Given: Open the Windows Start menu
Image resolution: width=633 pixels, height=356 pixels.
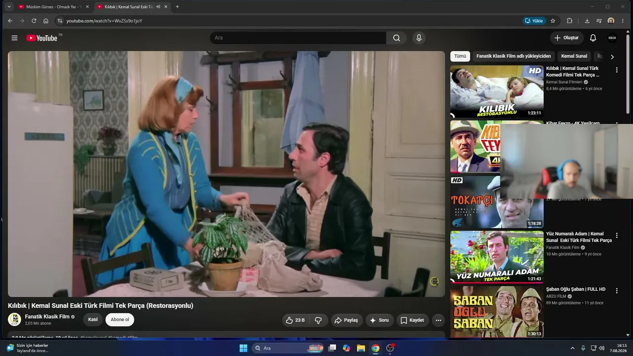Looking at the screenshot, I should tap(243, 348).
